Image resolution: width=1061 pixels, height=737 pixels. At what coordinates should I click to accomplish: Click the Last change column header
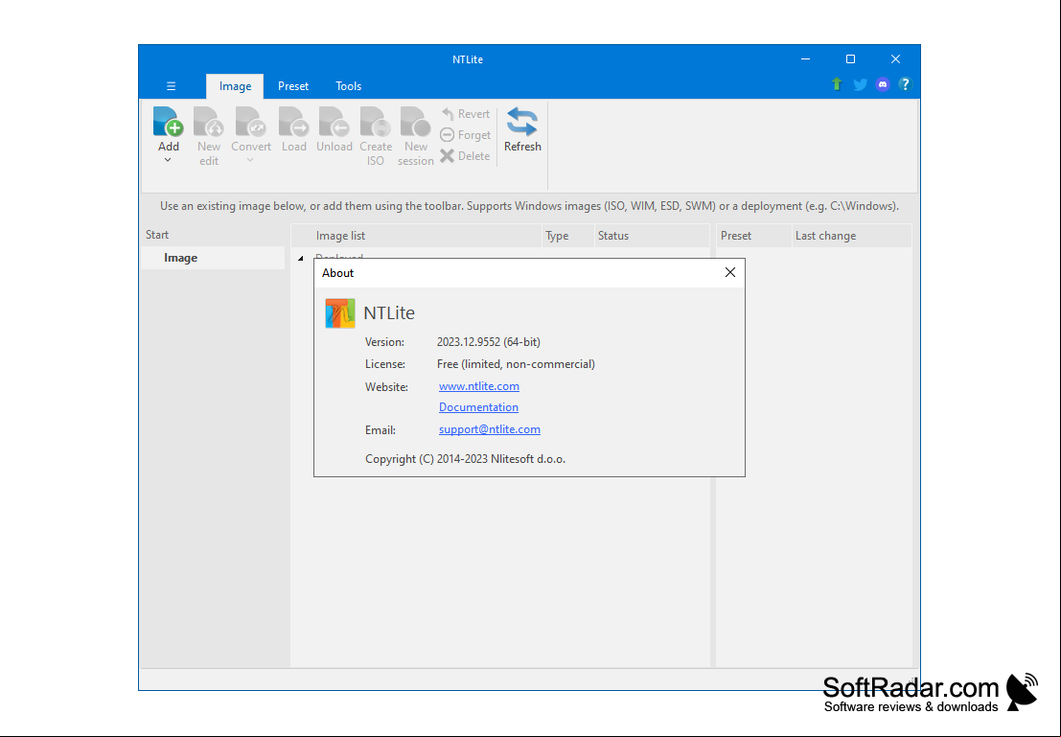[851, 236]
